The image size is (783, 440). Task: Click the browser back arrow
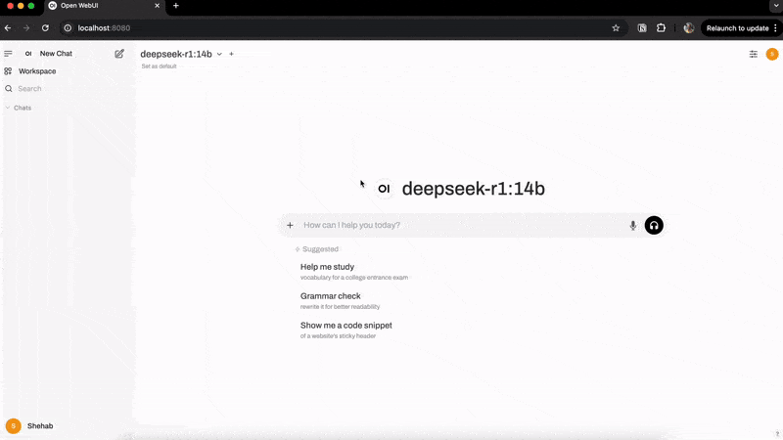(8, 28)
